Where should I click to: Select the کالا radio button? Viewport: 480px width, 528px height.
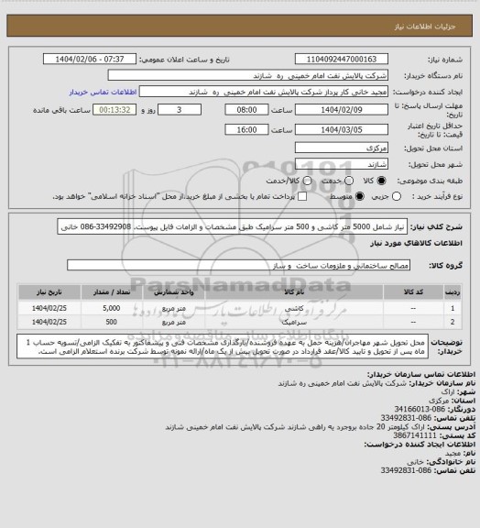[x=381, y=181]
